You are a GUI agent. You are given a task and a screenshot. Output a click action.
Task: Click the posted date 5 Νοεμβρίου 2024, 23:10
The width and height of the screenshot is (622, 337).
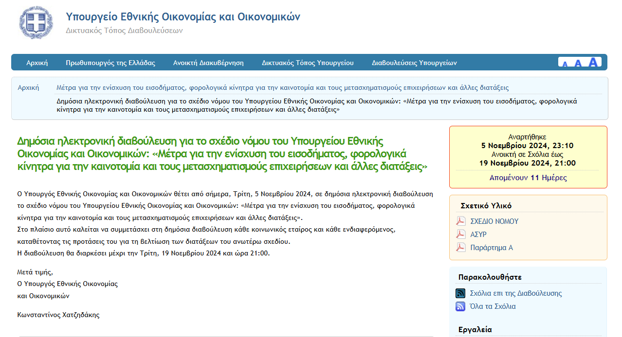click(x=528, y=146)
